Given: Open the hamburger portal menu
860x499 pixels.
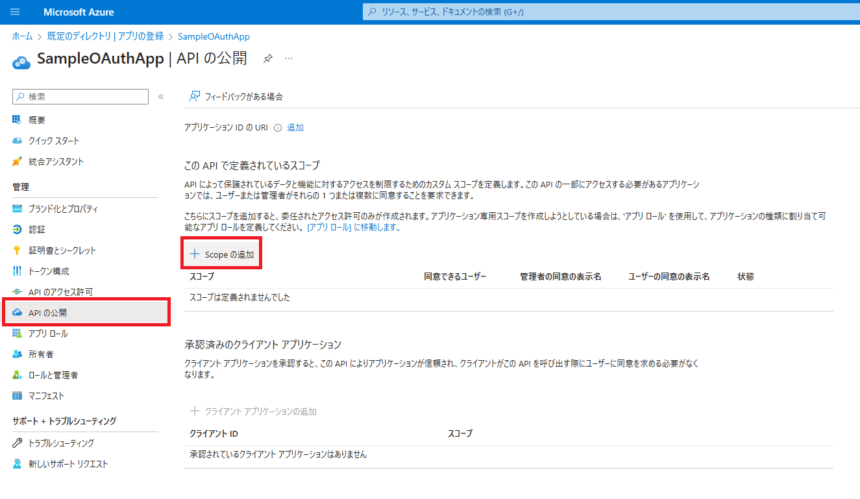Looking at the screenshot, I should point(16,12).
